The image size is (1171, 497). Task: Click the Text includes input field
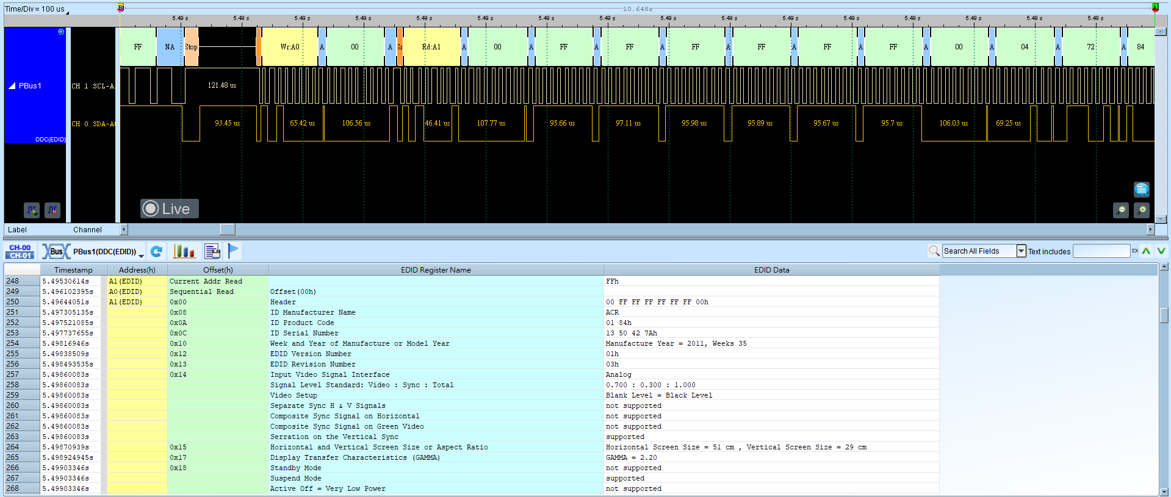pos(1101,251)
